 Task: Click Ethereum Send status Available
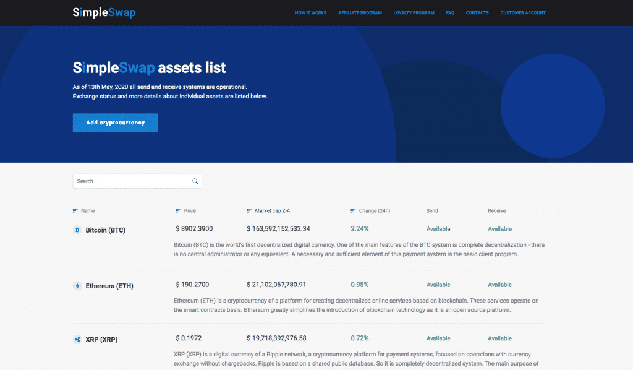pos(438,285)
